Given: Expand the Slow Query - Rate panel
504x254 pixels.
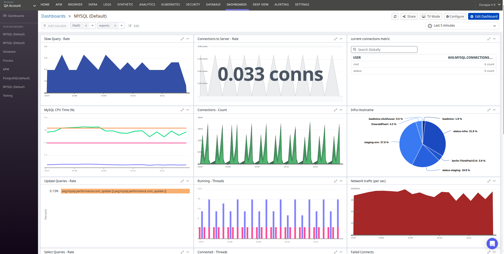Looking at the screenshot, I should 182,39.
